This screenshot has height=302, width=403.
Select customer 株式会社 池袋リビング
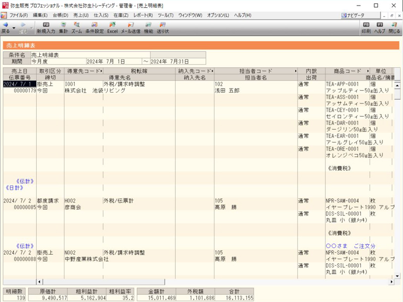click(95, 91)
